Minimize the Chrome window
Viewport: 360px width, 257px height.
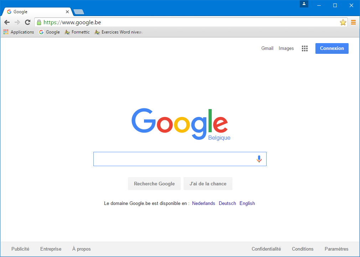pyautogui.click(x=319, y=5)
